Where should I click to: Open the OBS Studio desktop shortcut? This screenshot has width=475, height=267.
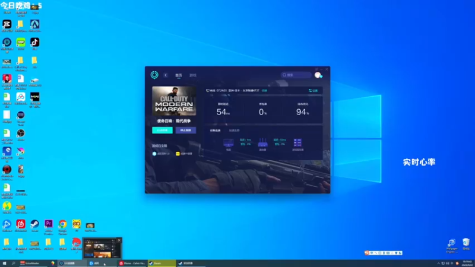pos(21,133)
